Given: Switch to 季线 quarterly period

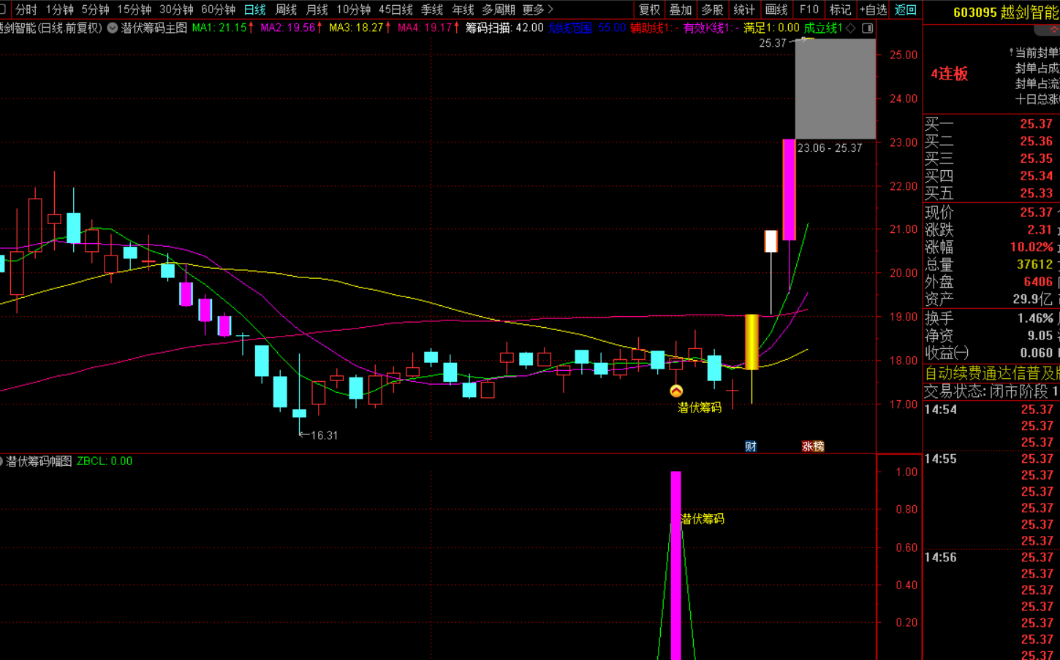Looking at the screenshot, I should pyautogui.click(x=432, y=9).
